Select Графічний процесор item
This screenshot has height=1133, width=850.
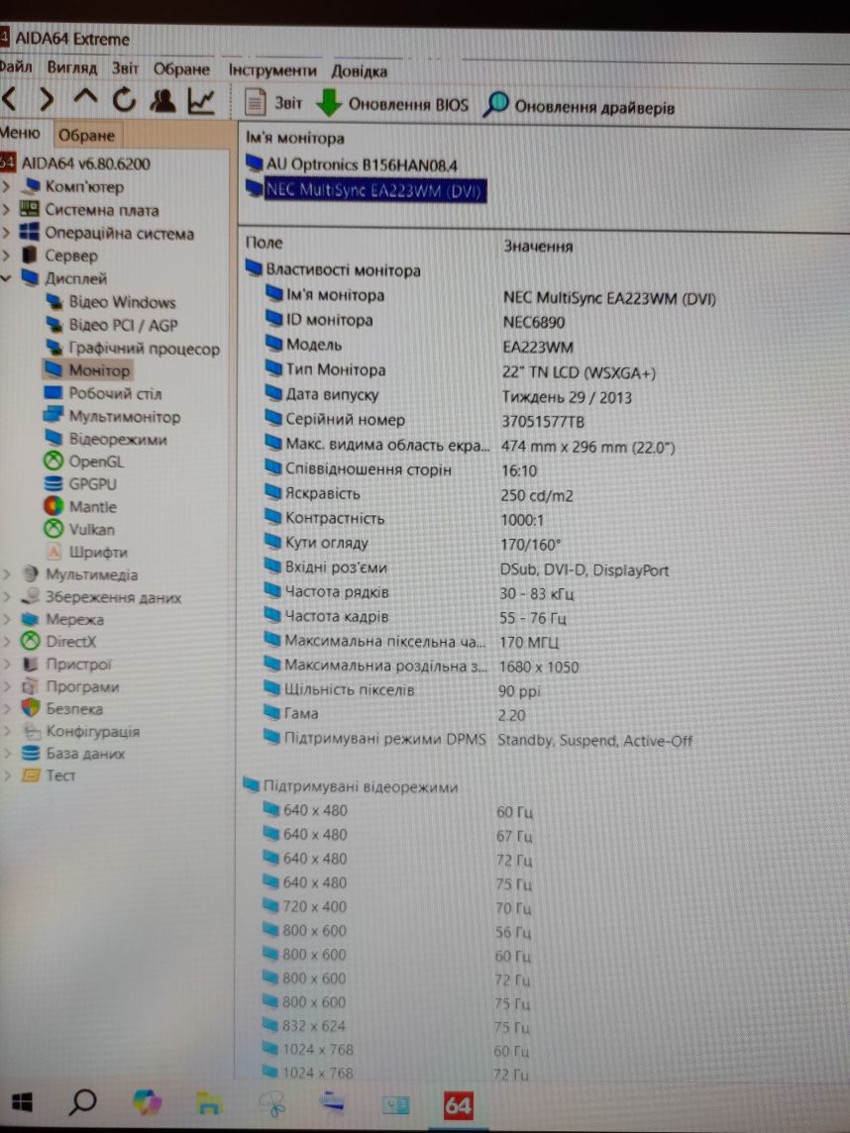pos(143,349)
